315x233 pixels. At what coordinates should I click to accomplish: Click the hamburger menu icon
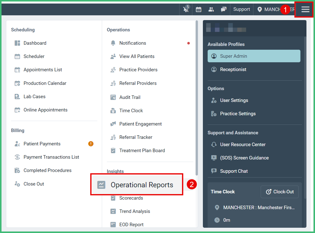(x=305, y=9)
